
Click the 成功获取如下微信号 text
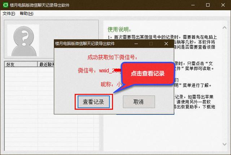(112, 57)
